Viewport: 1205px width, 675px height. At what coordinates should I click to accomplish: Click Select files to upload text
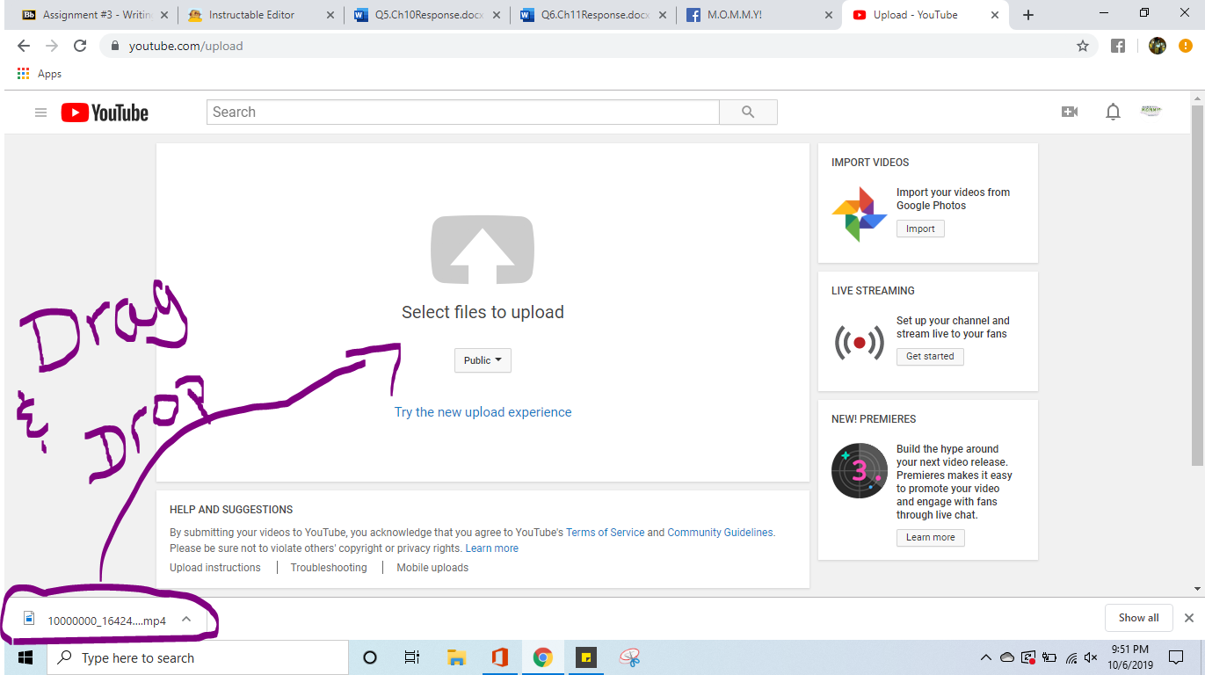(x=483, y=312)
